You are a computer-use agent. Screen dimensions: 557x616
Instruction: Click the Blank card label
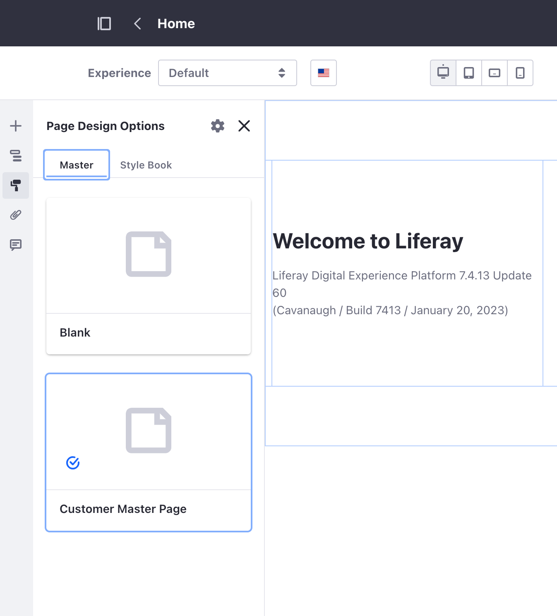coord(75,332)
